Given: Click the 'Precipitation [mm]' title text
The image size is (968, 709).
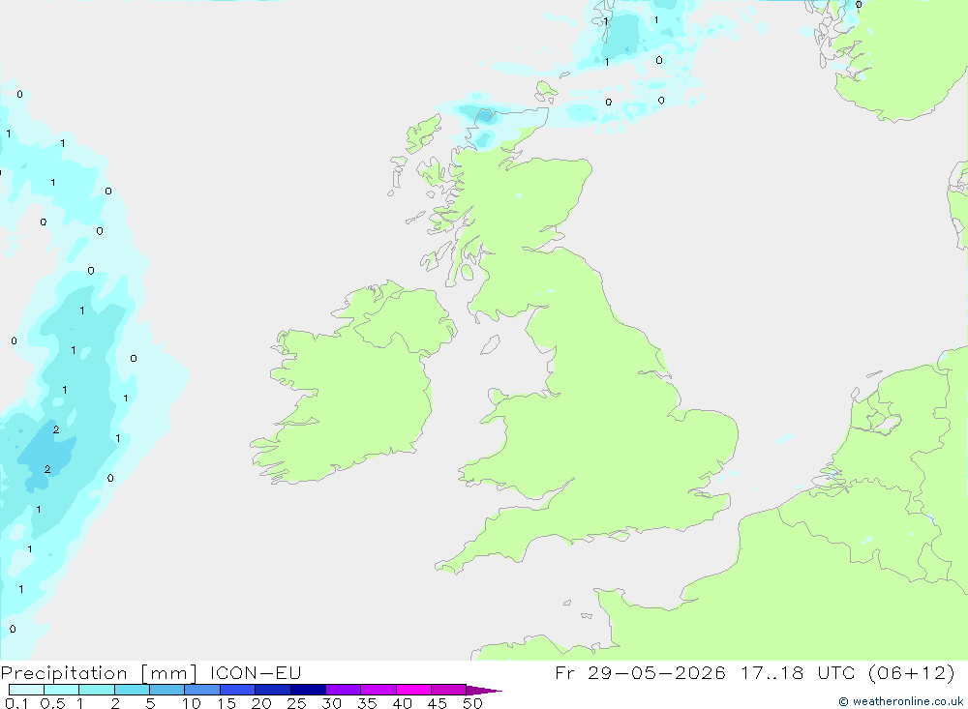Looking at the screenshot, I should 99,673.
